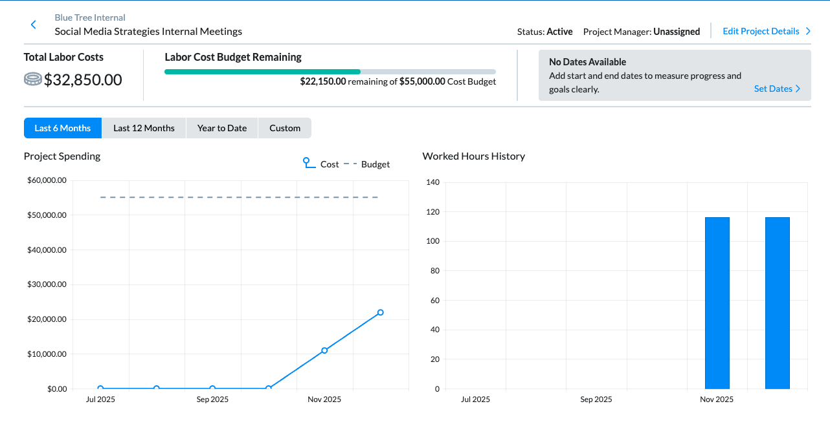Click the Worked Hours History chart title
The image size is (830, 426).
click(473, 156)
